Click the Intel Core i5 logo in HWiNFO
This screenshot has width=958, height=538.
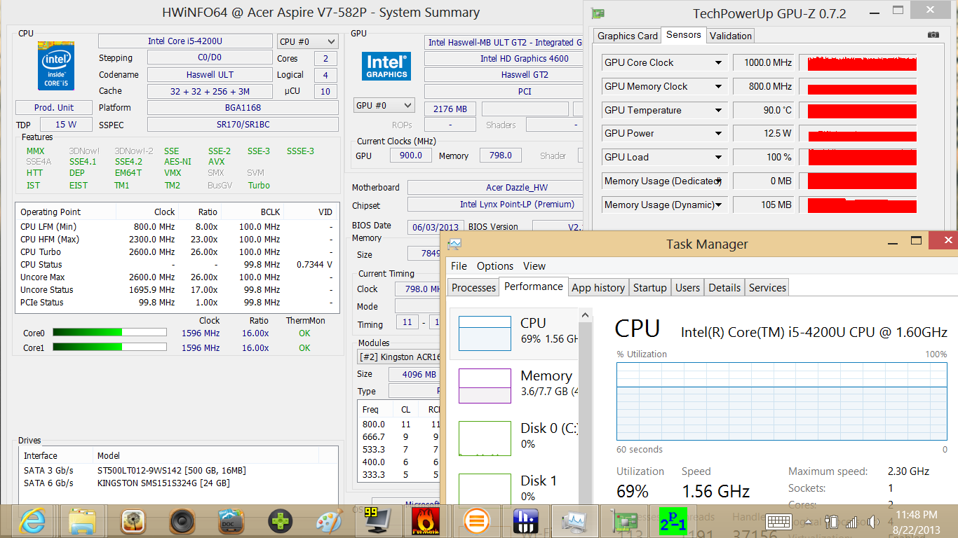56,65
